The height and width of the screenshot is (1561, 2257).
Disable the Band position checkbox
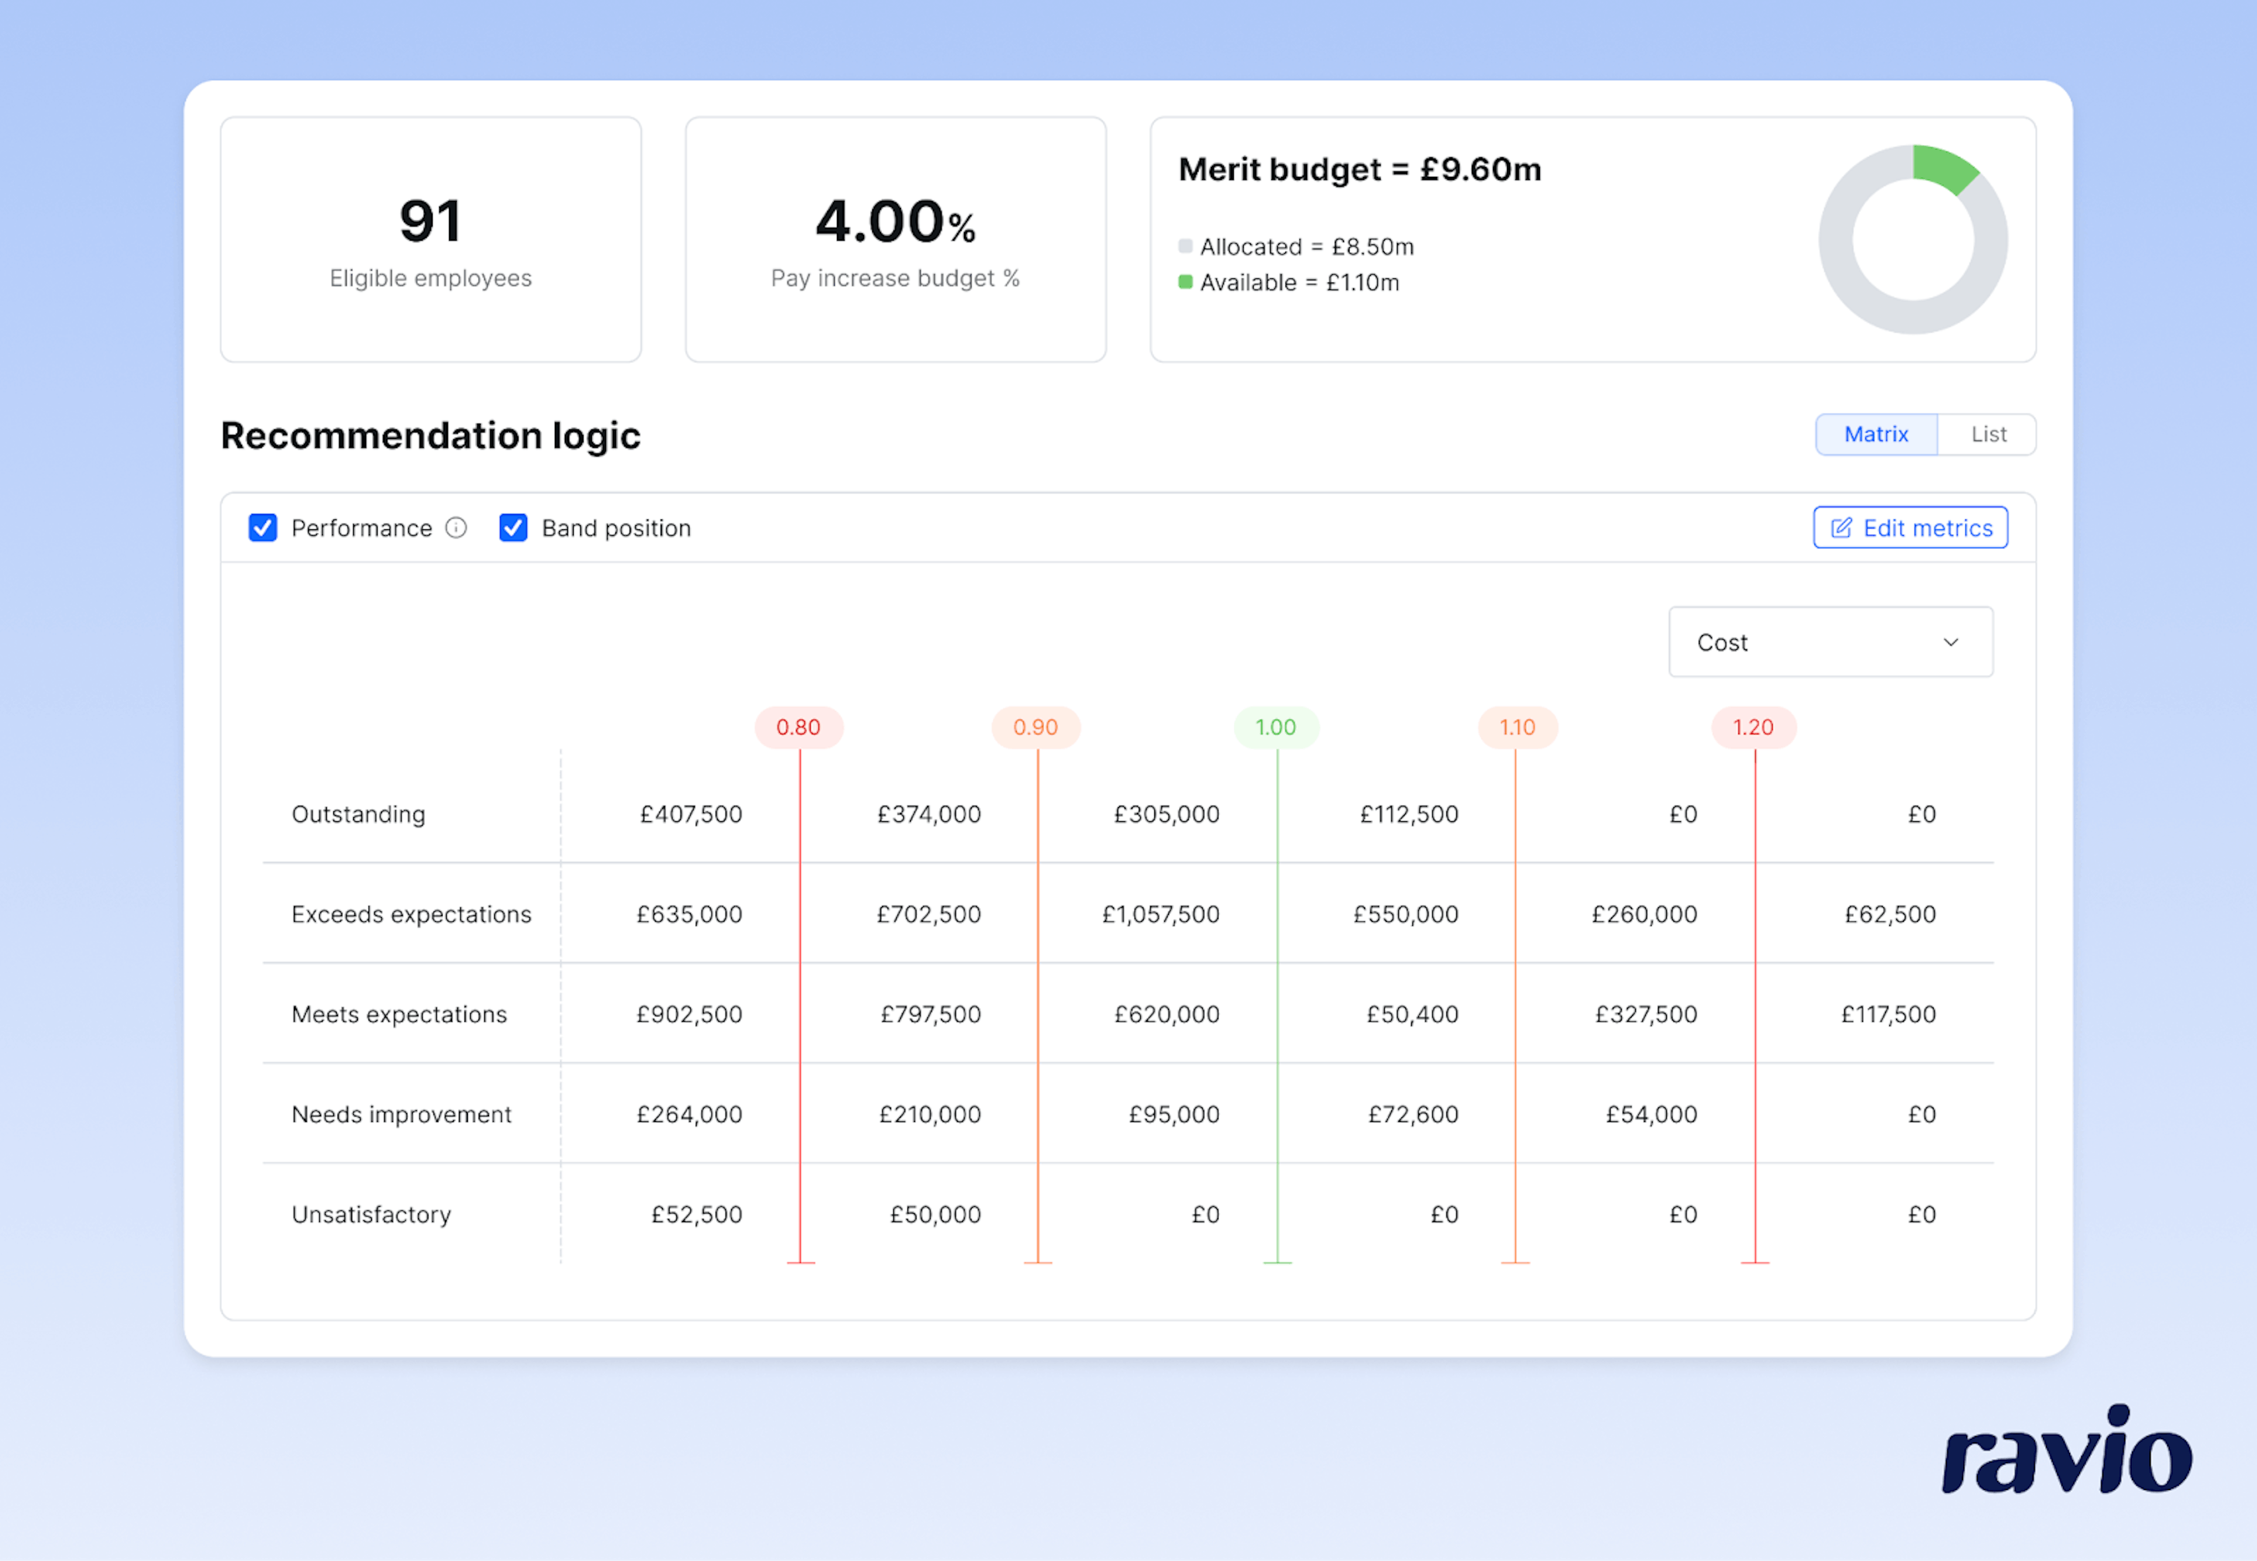pos(514,528)
